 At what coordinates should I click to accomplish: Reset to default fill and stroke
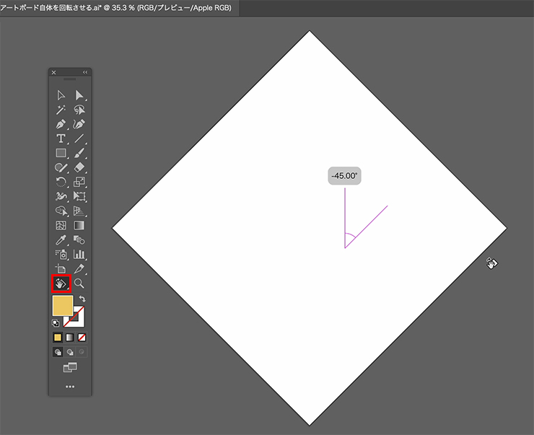pyautogui.click(x=56, y=323)
